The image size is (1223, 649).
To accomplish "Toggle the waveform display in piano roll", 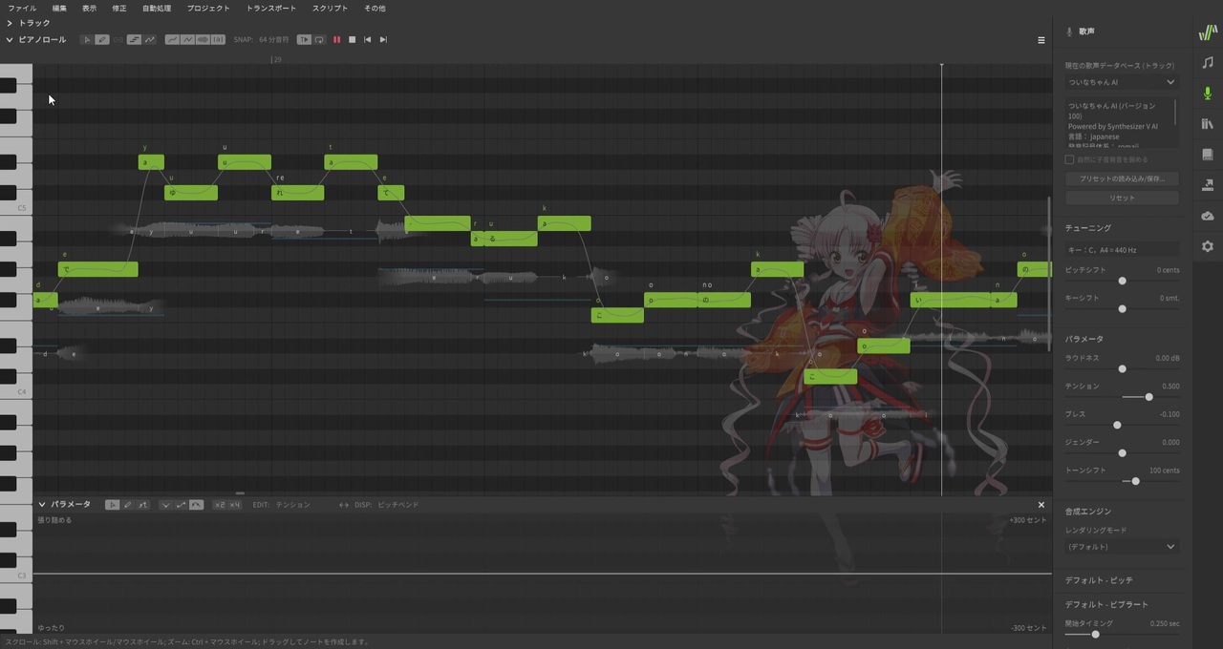I will click(x=203, y=40).
